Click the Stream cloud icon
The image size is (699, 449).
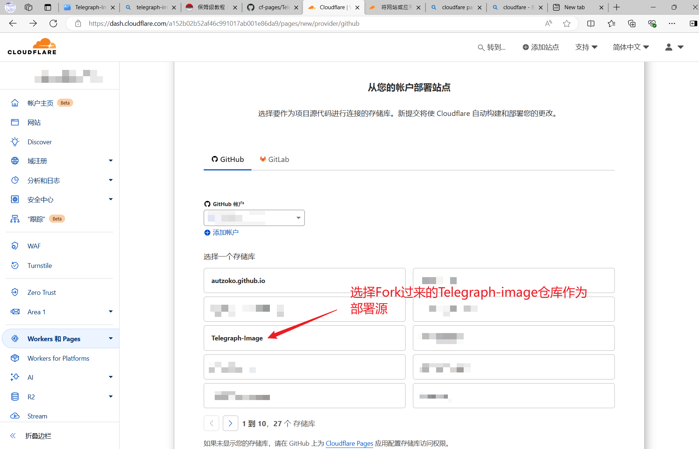[x=15, y=416]
